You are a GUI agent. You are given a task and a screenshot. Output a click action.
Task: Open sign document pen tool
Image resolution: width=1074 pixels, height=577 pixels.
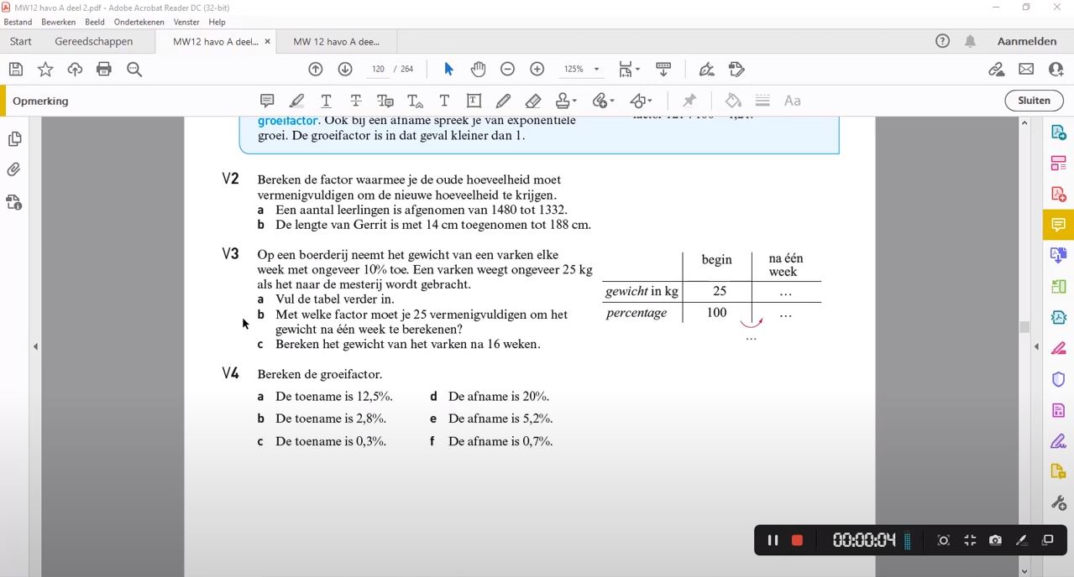(707, 70)
